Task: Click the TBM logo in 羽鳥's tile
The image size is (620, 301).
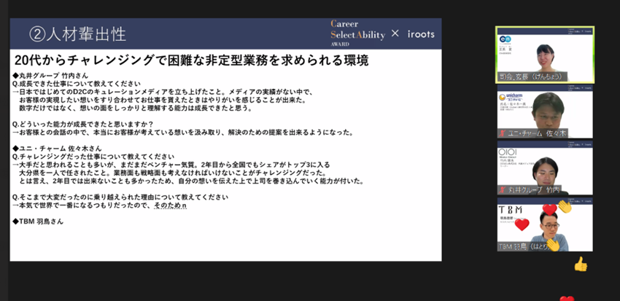Action: (511, 209)
